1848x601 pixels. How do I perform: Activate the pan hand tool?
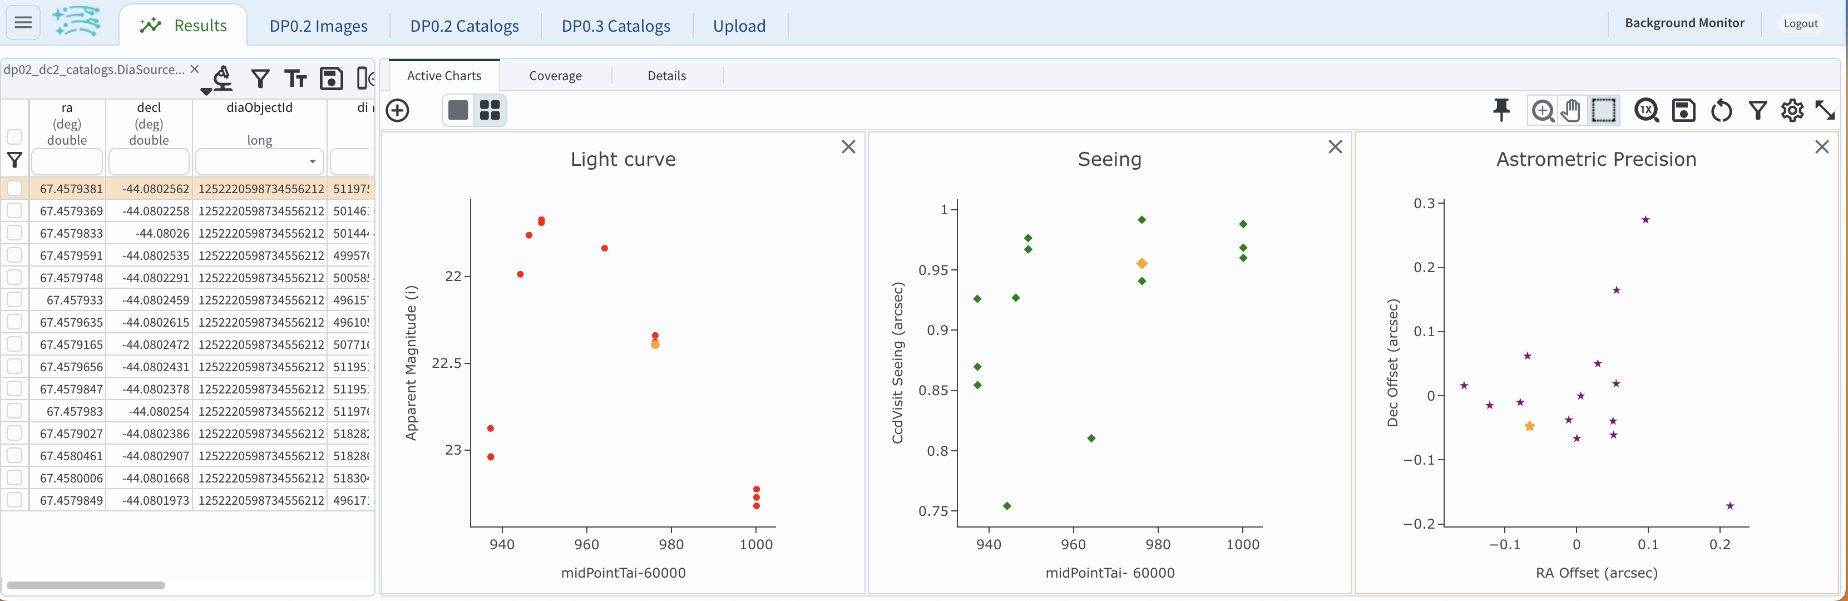tap(1571, 111)
